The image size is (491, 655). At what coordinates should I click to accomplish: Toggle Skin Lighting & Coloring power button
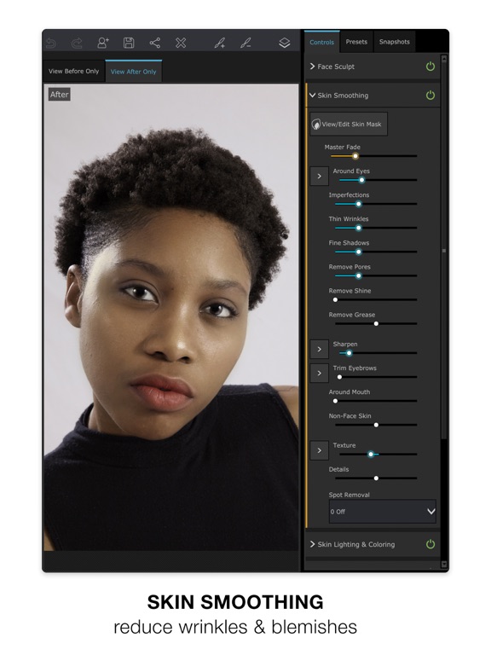point(430,544)
